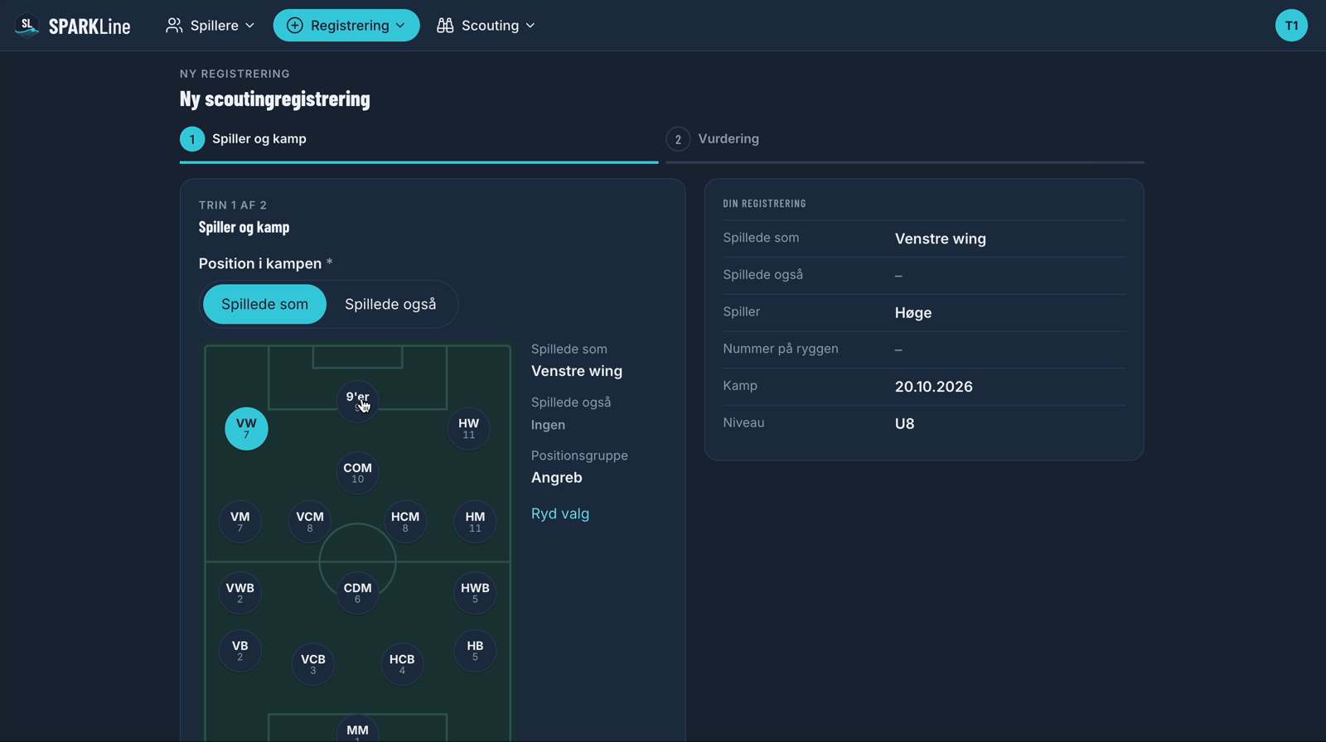
Task: Switch to Spillede også mode
Action: pos(390,304)
